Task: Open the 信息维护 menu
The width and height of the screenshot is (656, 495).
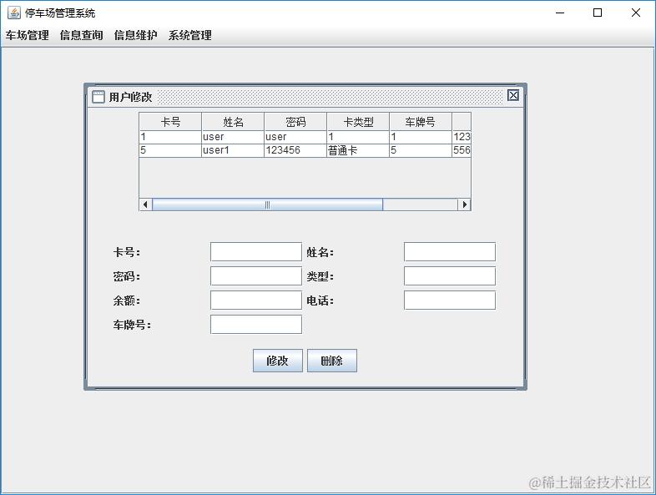Action: coord(135,35)
